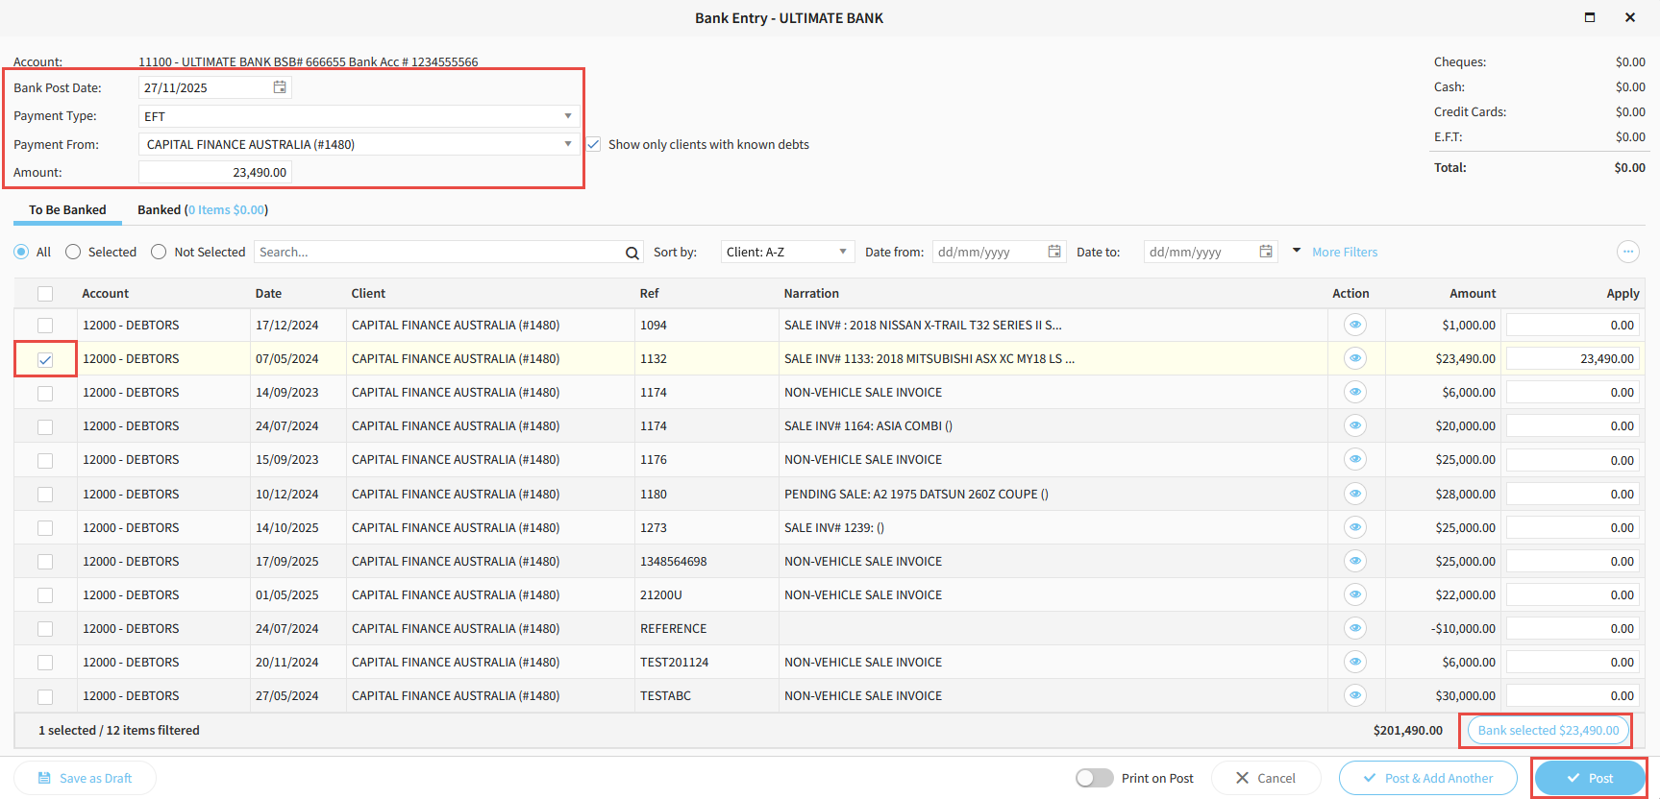This screenshot has width=1660, height=799.
Task: View details of the ref 1132 entry
Action: (1355, 358)
